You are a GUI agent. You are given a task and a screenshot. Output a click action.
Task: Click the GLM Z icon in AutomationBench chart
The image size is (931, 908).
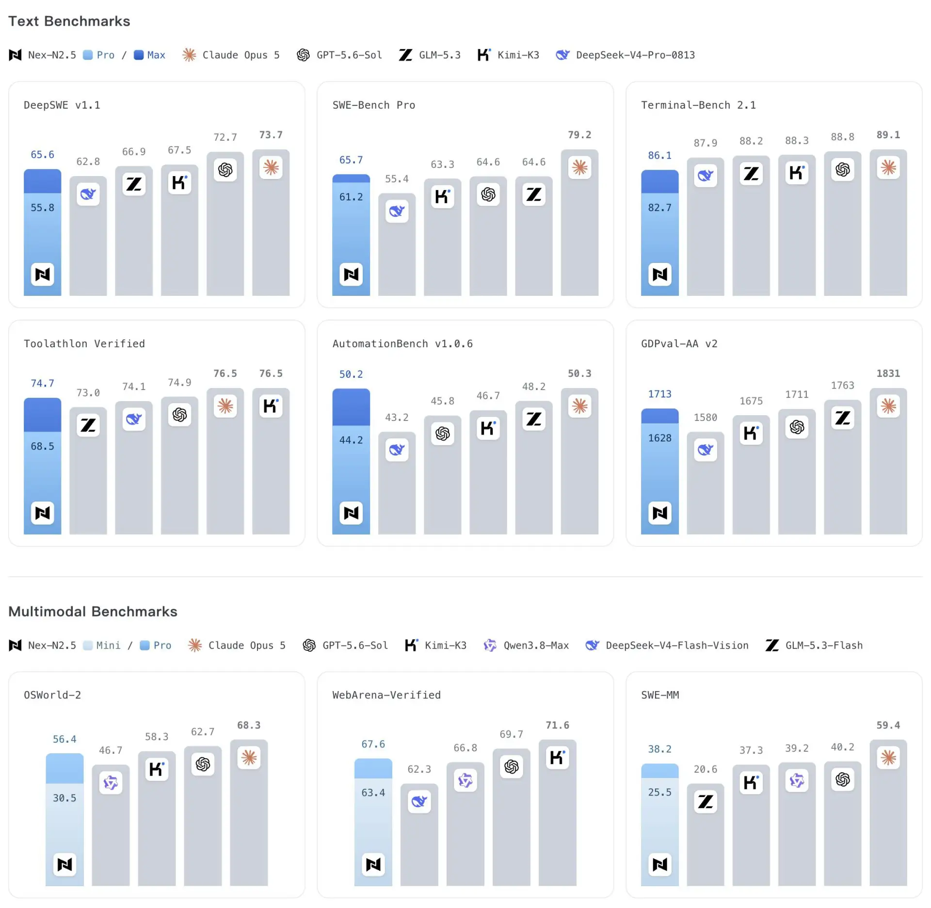pos(534,419)
